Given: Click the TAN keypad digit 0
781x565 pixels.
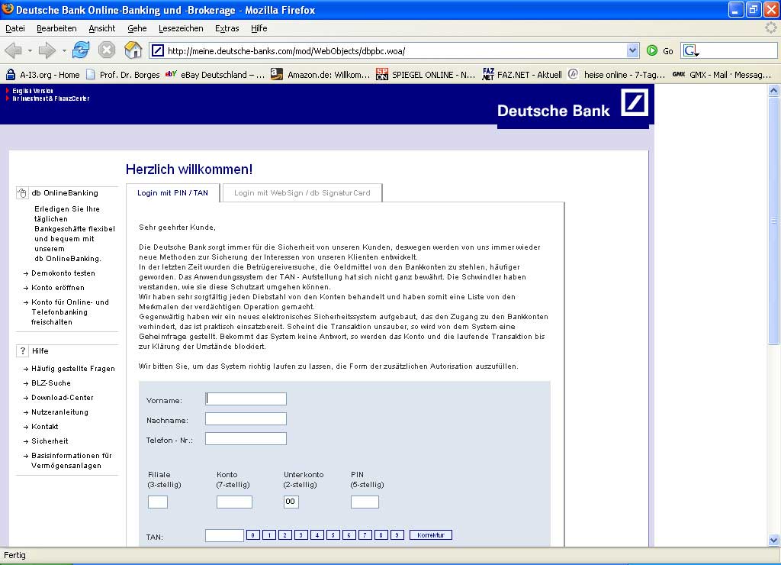Looking at the screenshot, I should [x=253, y=535].
